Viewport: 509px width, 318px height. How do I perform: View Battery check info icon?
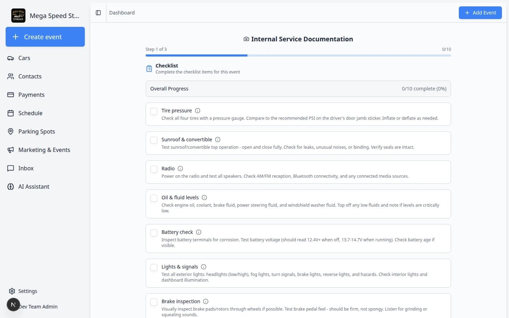point(199,232)
